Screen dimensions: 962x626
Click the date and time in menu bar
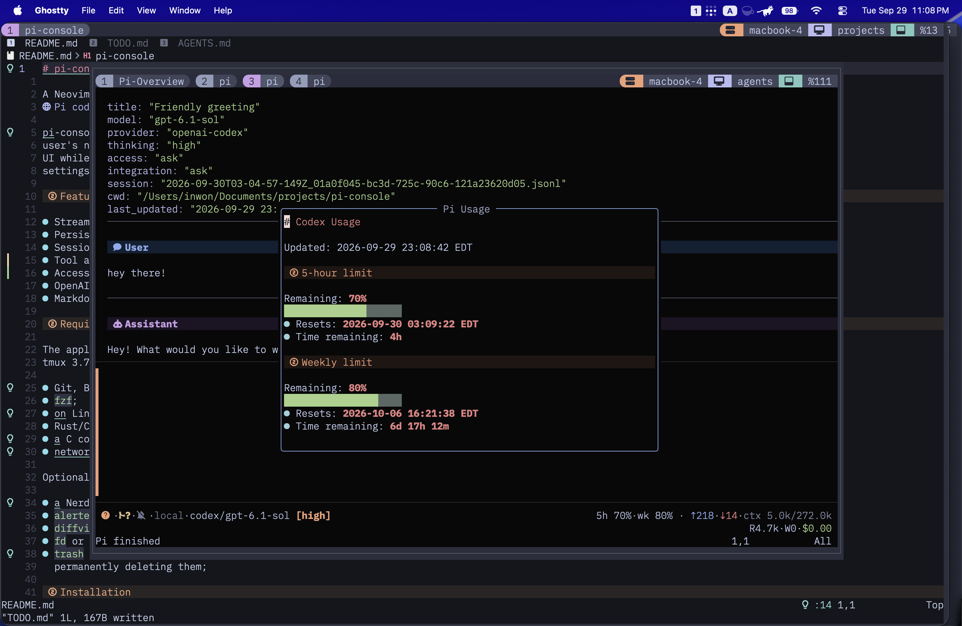(905, 10)
